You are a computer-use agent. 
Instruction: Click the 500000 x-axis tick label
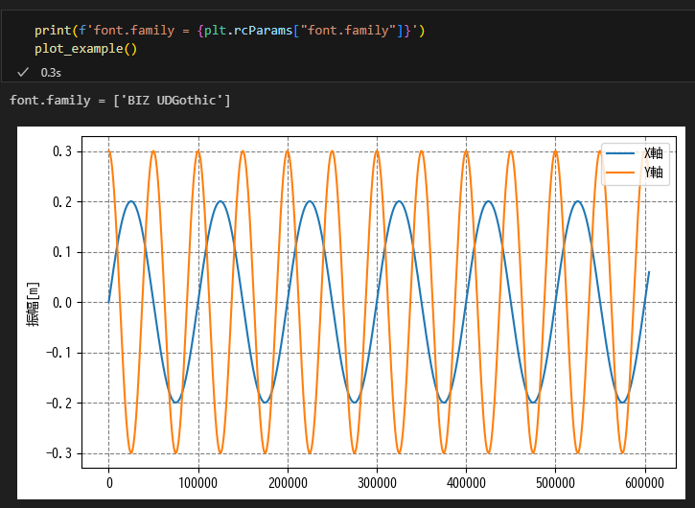(x=555, y=483)
